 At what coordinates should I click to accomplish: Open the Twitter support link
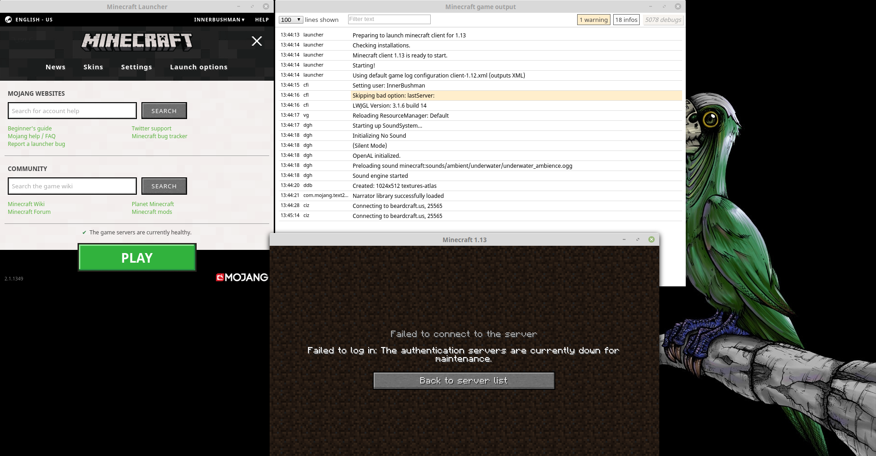[x=151, y=129]
